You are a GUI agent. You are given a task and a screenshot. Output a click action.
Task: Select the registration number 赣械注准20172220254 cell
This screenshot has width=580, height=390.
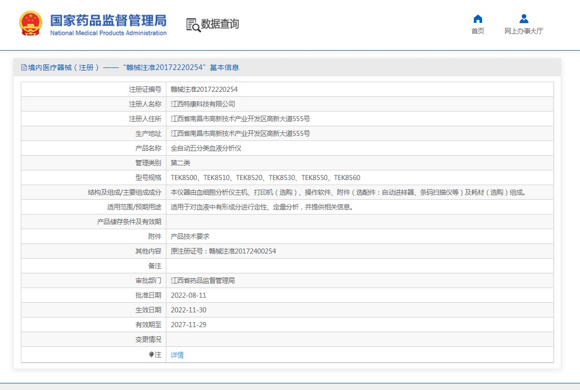pos(204,89)
